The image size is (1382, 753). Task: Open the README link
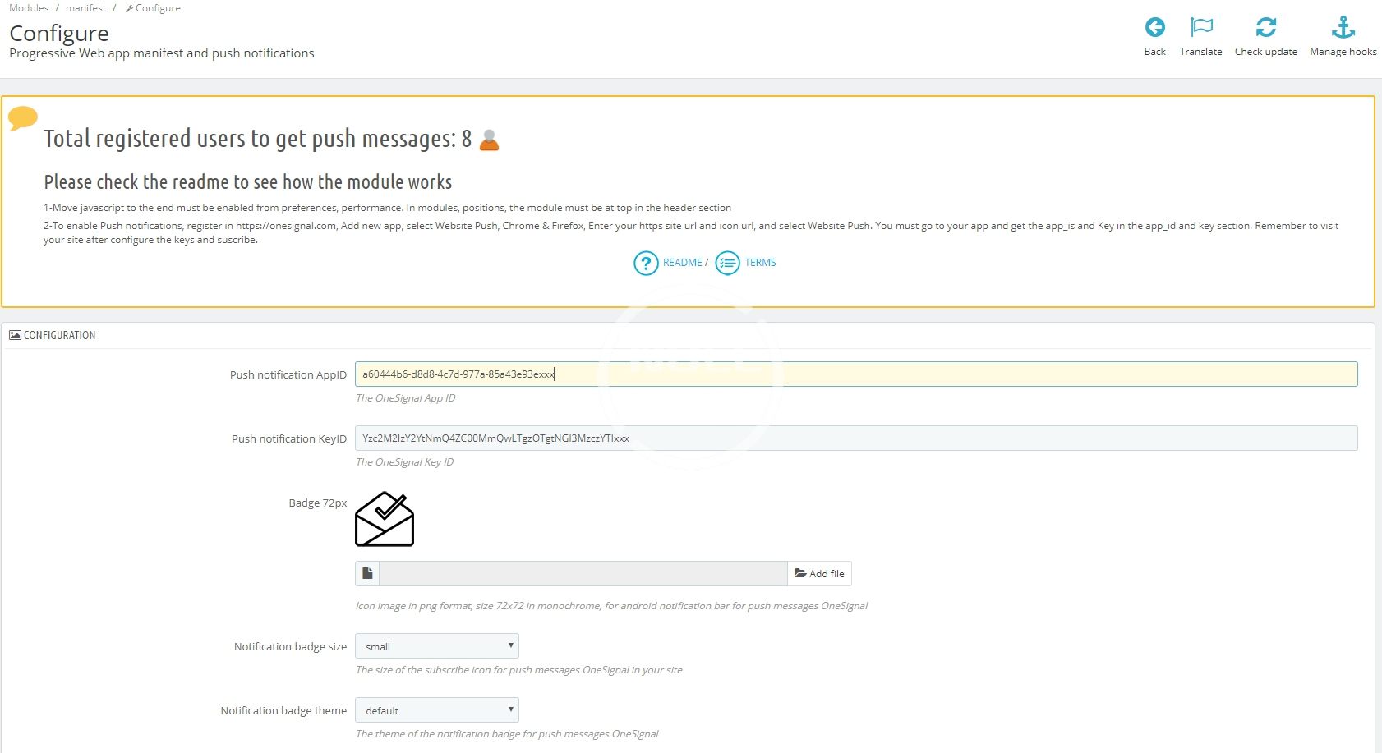(682, 263)
